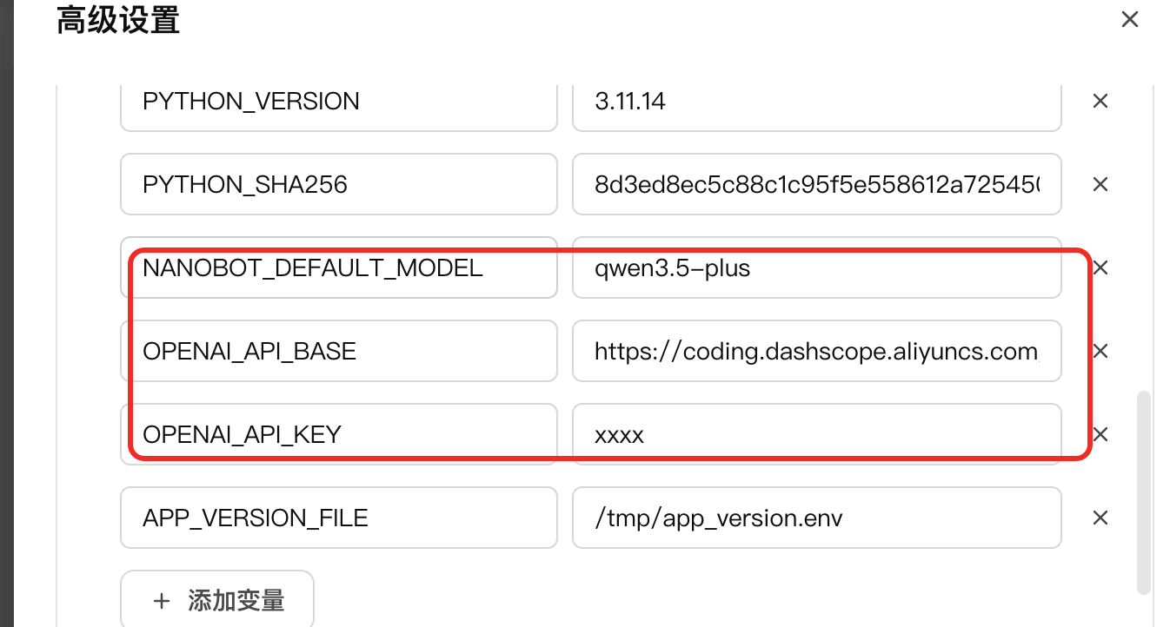This screenshot has width=1170, height=627.
Task: Remove the NANOBOT_DEFAULT_MODEL variable
Action: tap(1100, 267)
